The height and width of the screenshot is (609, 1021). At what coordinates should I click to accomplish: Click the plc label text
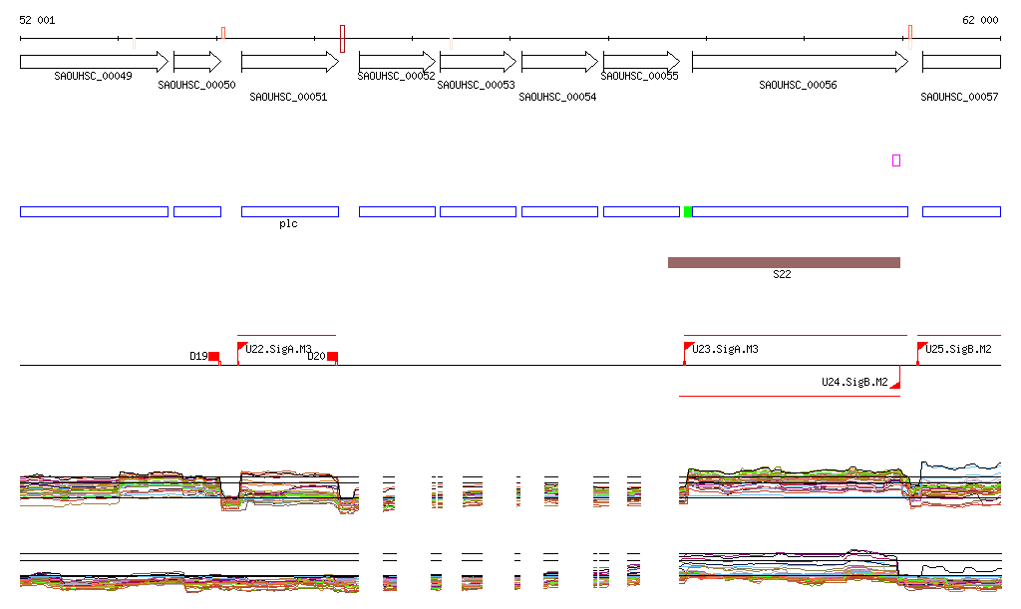coord(288,224)
